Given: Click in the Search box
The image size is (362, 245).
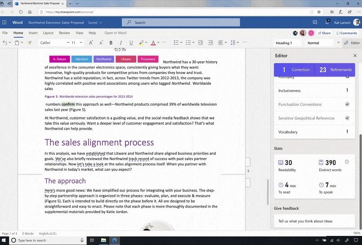Looking at the screenshot, I should coord(181,23).
